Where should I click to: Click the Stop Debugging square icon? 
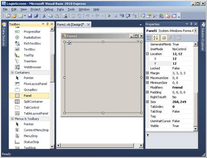116,16
